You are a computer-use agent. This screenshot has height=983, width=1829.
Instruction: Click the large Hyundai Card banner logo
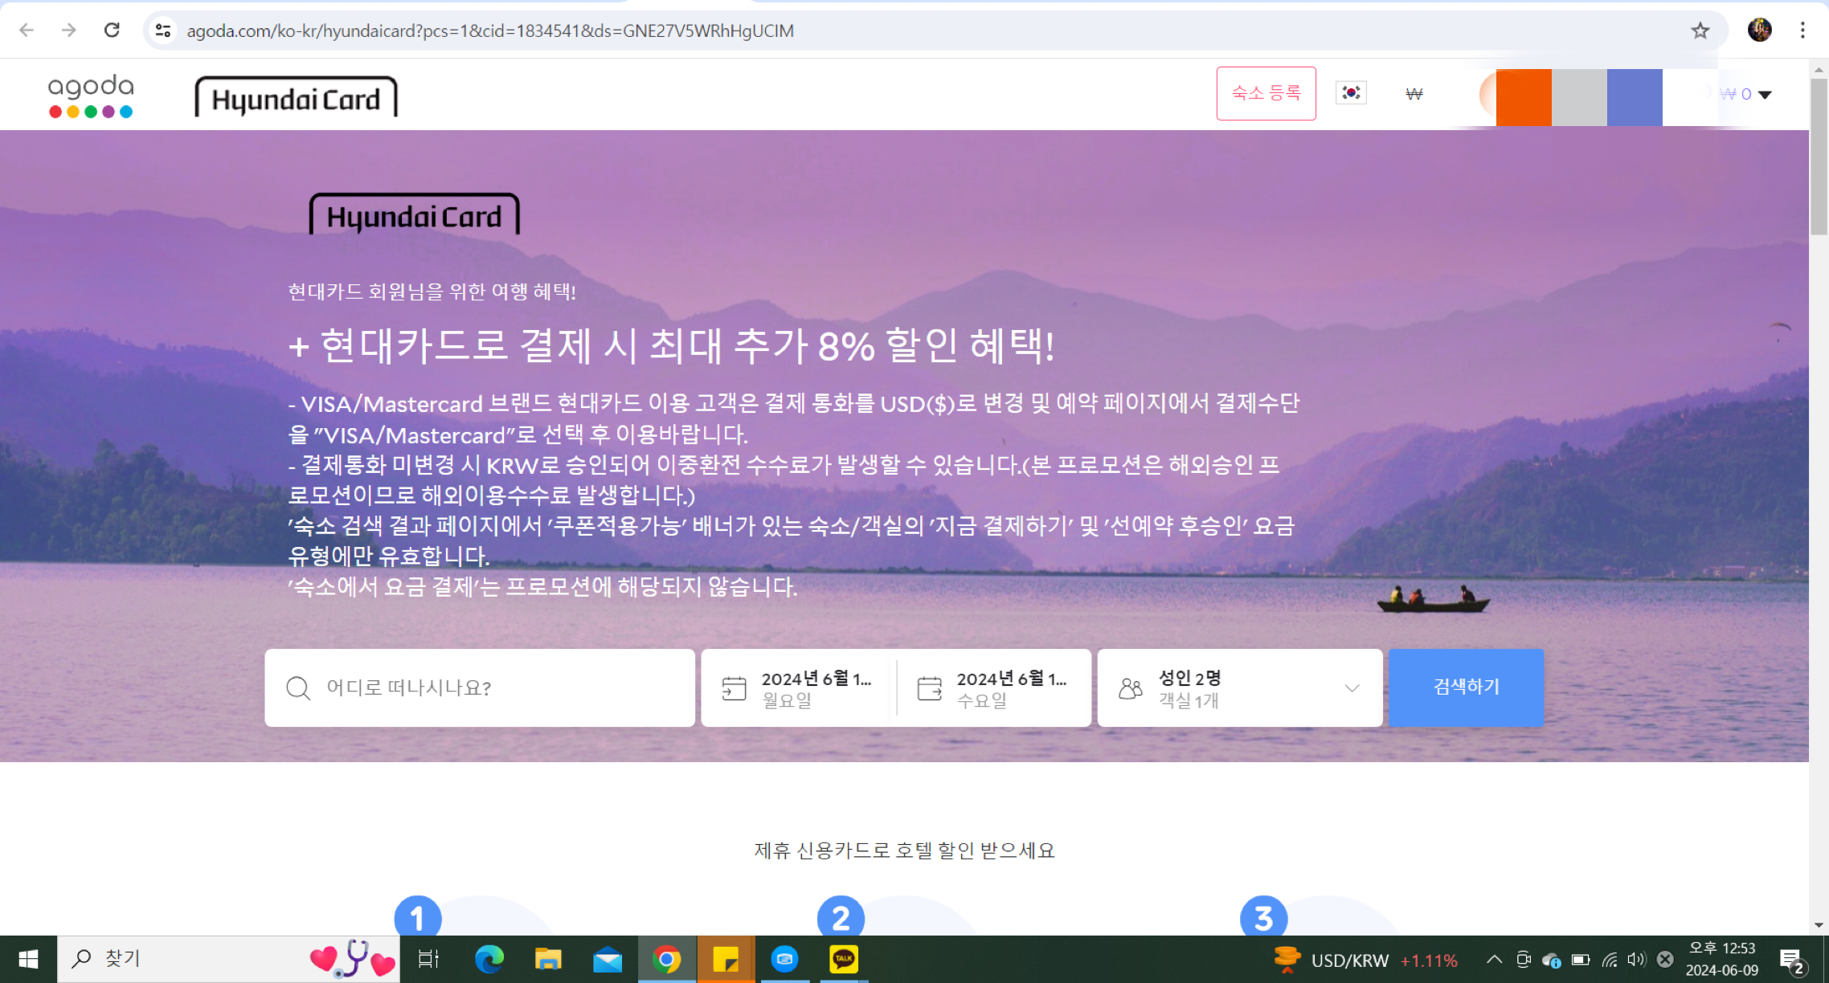(414, 215)
